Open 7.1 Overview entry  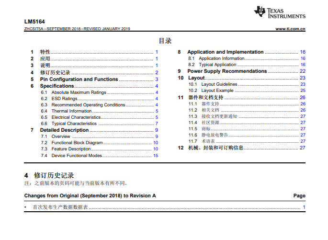coord(100,137)
